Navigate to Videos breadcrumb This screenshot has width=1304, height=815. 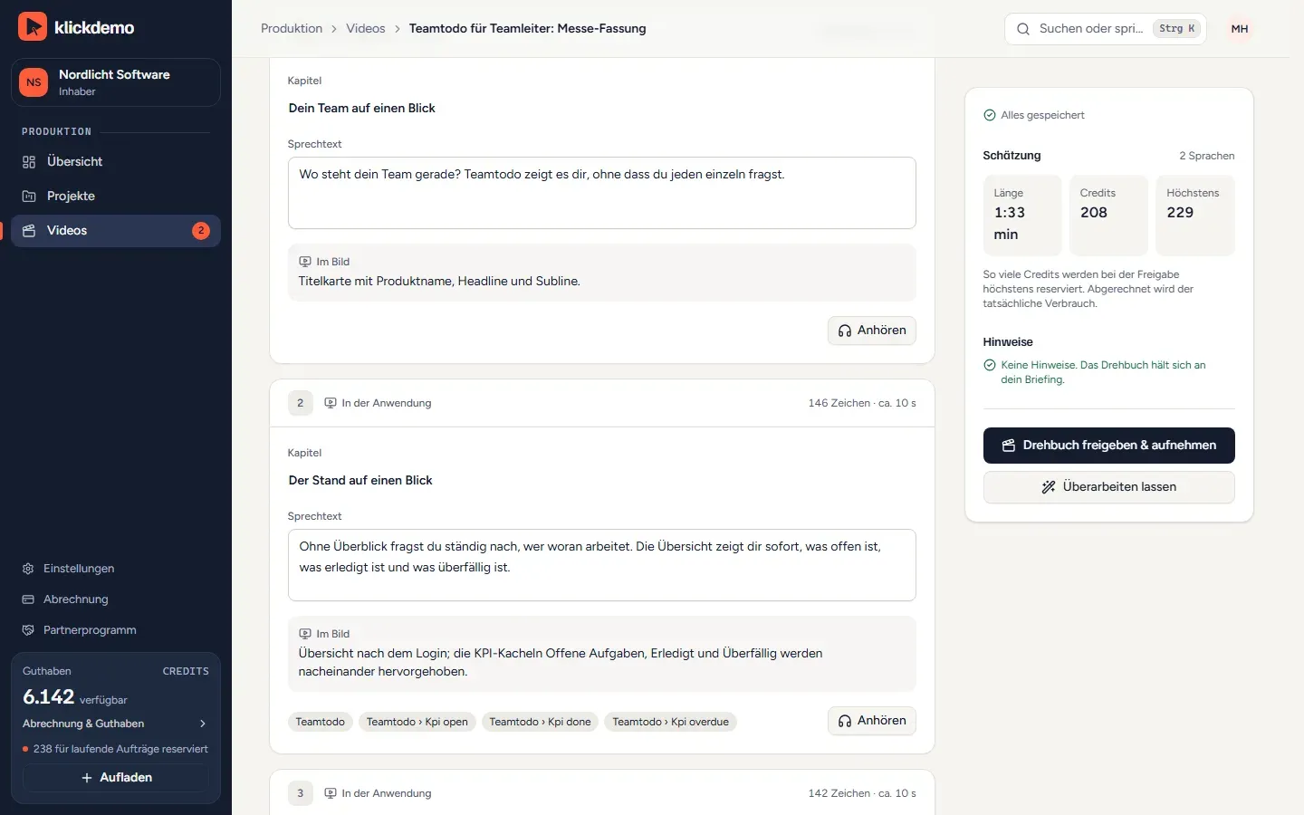click(366, 28)
